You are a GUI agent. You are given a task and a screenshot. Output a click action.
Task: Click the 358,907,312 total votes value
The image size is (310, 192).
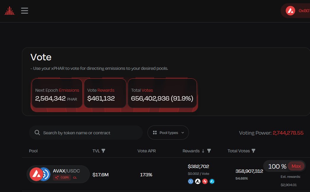(249, 171)
